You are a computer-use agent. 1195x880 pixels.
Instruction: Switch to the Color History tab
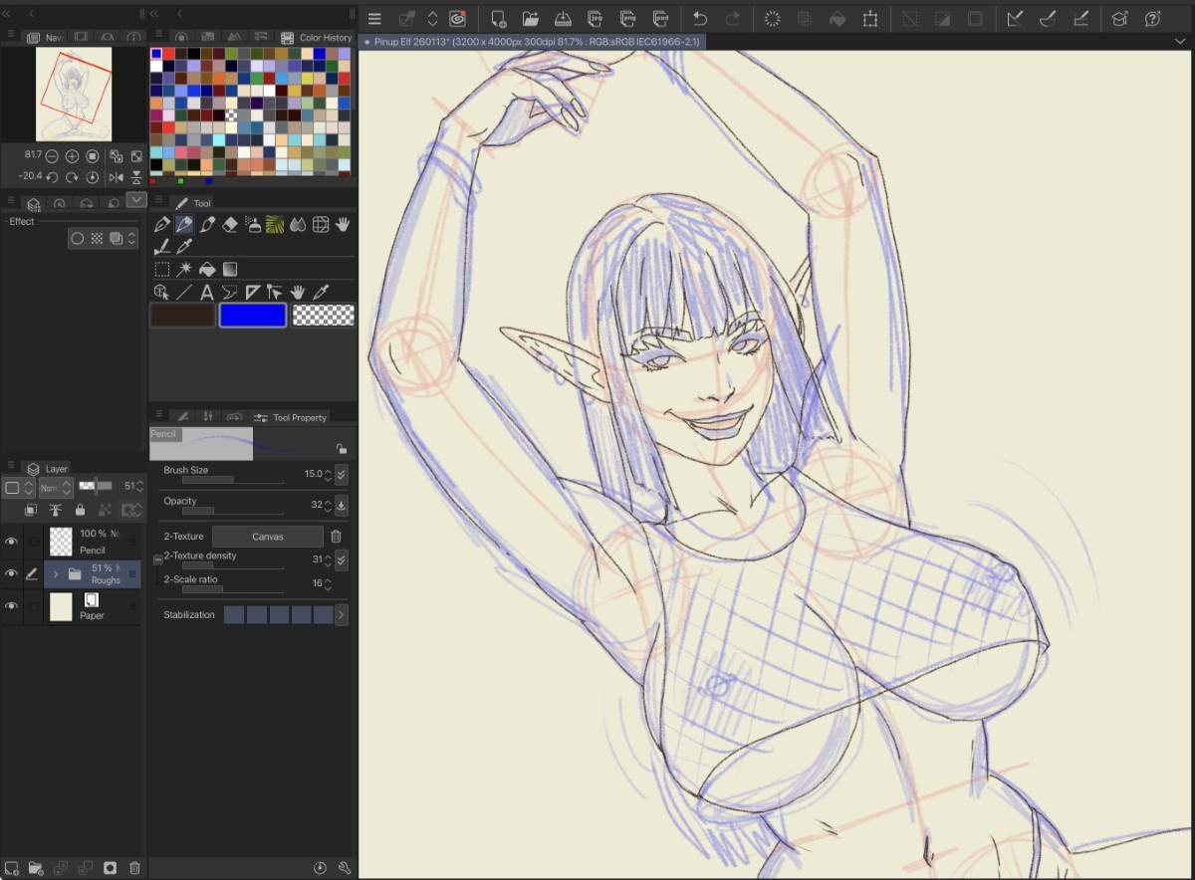317,38
